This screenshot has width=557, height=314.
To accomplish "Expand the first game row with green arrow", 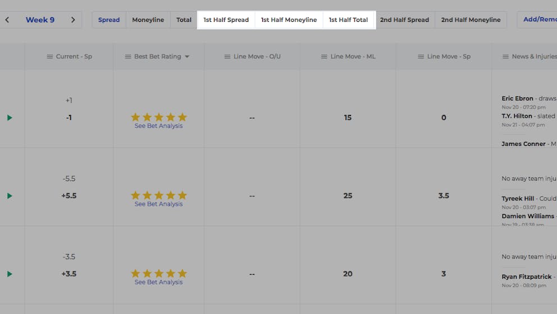I will [x=10, y=118].
